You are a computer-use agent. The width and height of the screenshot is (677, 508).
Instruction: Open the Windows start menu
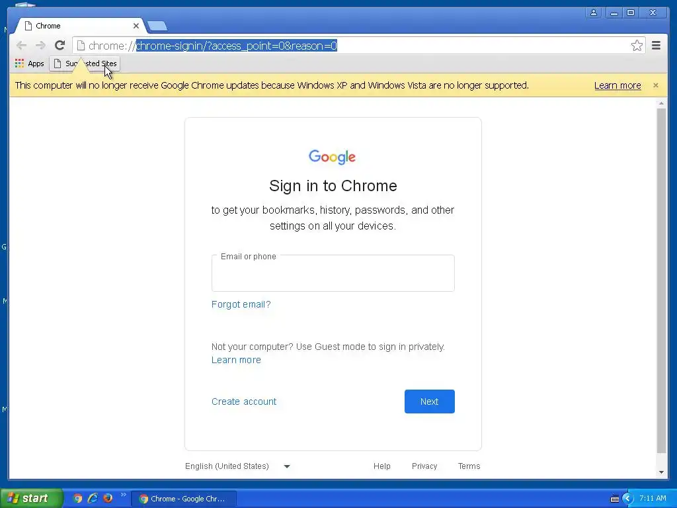(31, 499)
